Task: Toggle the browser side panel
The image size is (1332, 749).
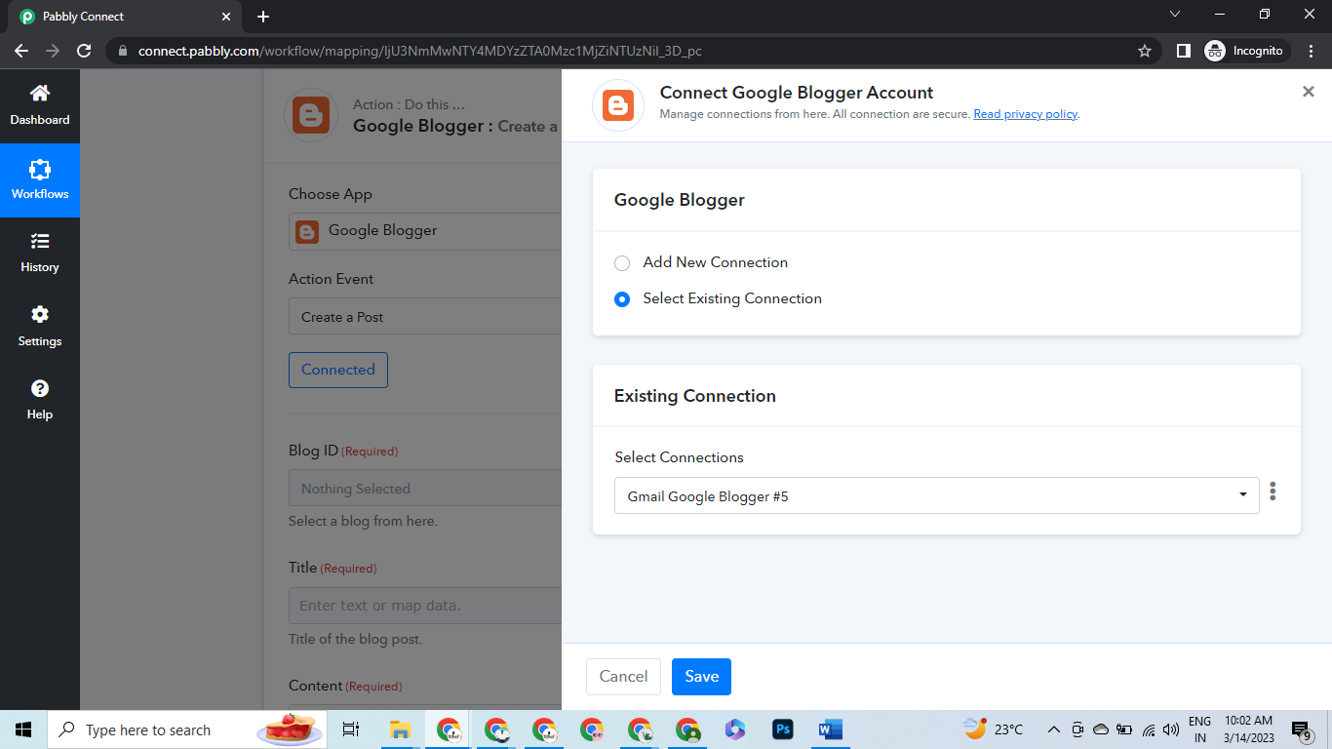Action: (1183, 51)
